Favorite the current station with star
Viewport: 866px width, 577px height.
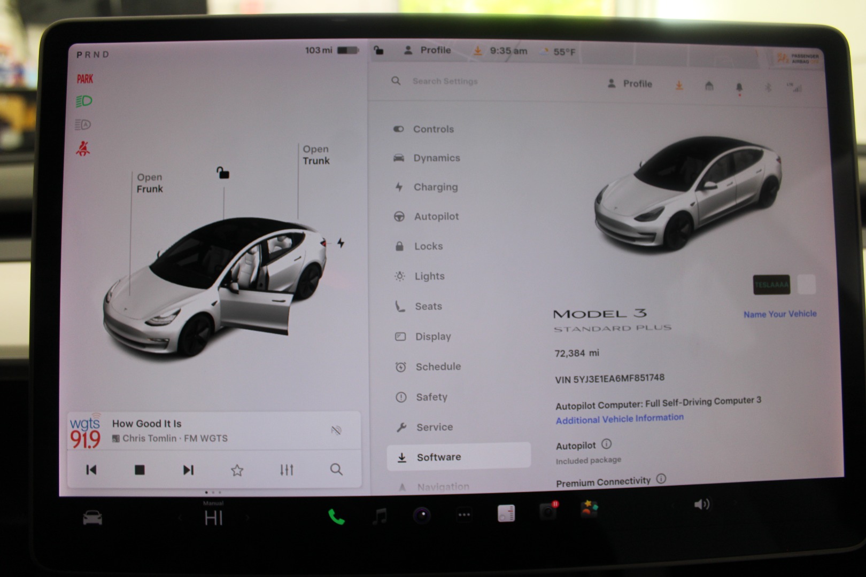click(x=237, y=470)
